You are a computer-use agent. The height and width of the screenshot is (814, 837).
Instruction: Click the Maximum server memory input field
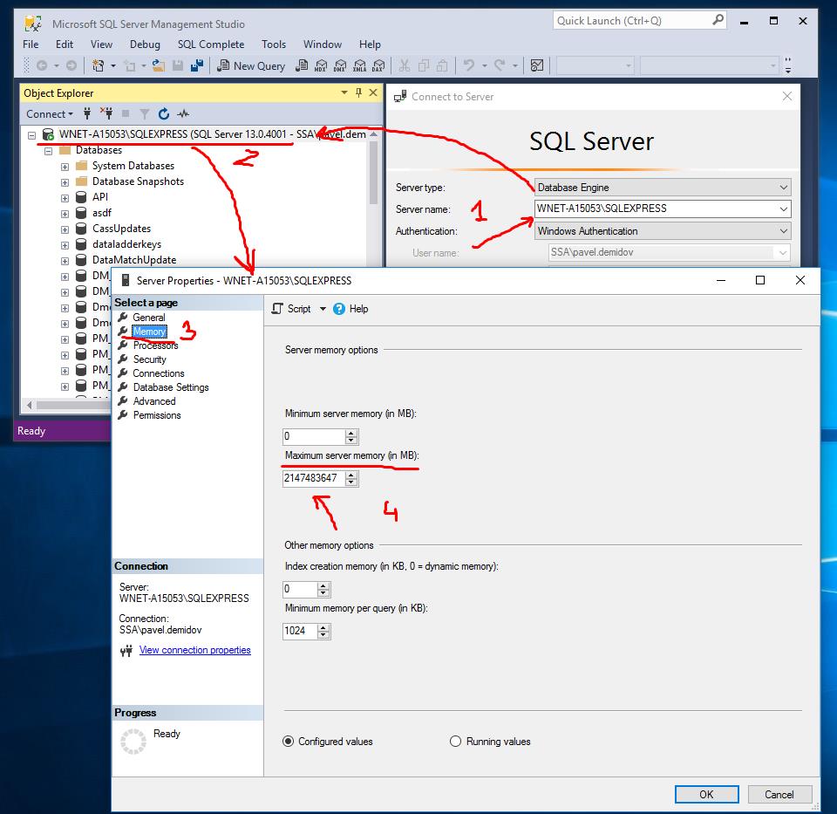click(313, 478)
